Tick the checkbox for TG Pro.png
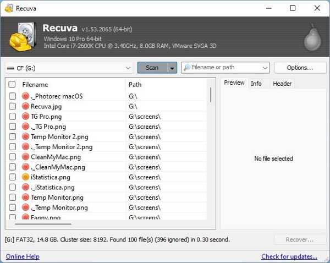 pyautogui.click(x=13, y=116)
